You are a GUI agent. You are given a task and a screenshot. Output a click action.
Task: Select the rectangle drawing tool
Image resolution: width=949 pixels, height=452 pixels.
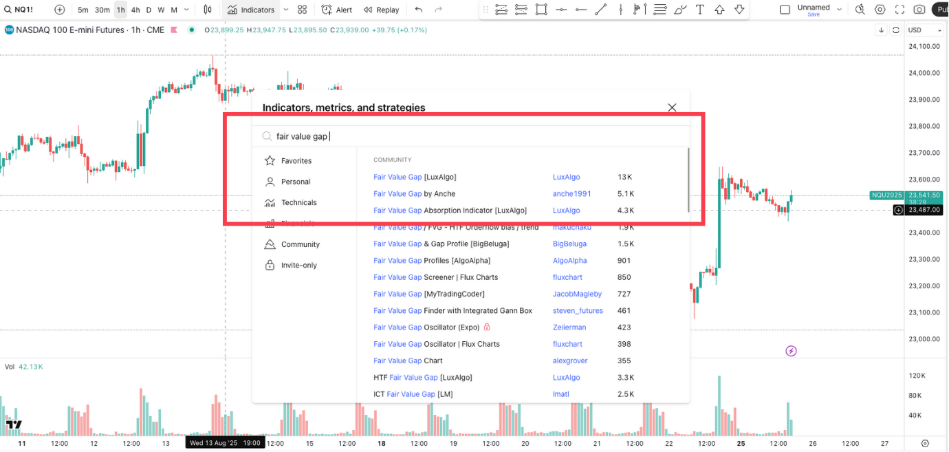tap(541, 10)
